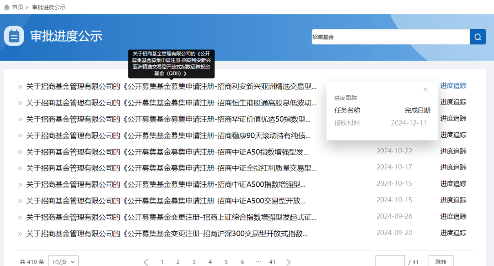Click the page number jump input box
494x266 pixels.
coord(390,261)
